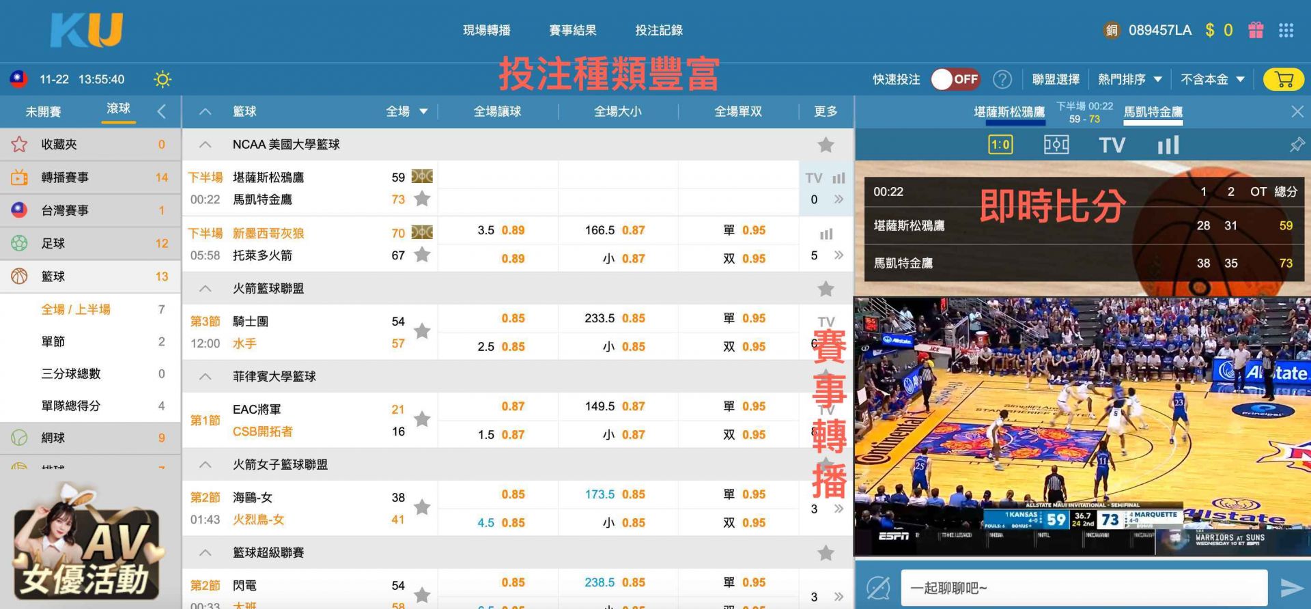Open the 收藏夾 favorites category
This screenshot has width=1311, height=609.
[x=90, y=144]
